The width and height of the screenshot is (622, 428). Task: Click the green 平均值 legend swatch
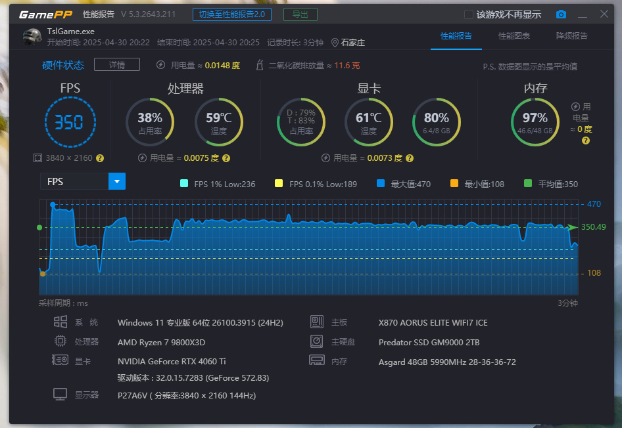click(x=528, y=183)
